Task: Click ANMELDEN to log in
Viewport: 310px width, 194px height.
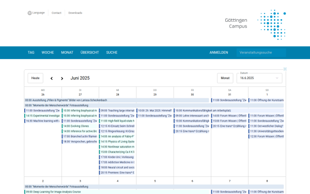Action: point(219,52)
